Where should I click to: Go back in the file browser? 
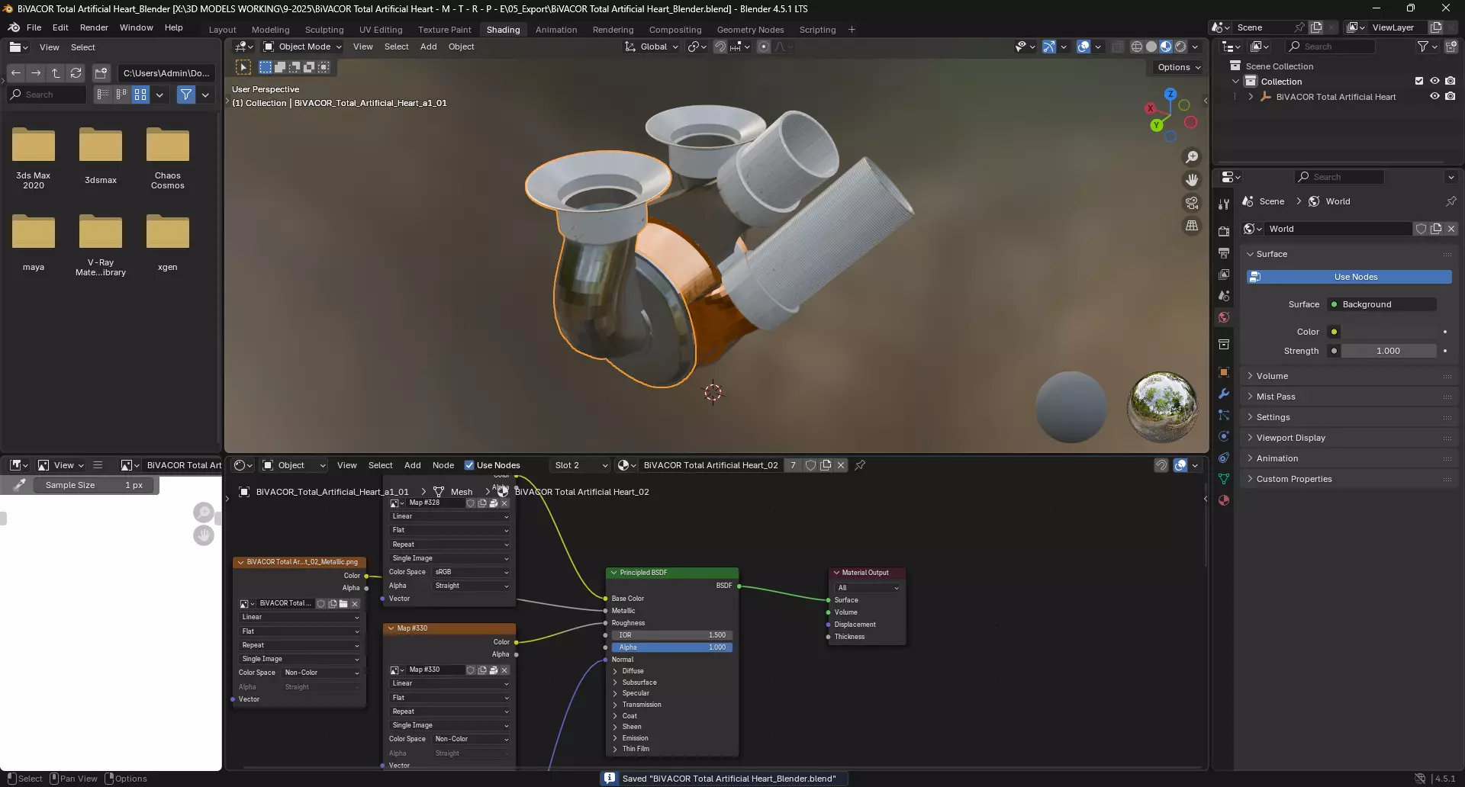click(x=16, y=73)
